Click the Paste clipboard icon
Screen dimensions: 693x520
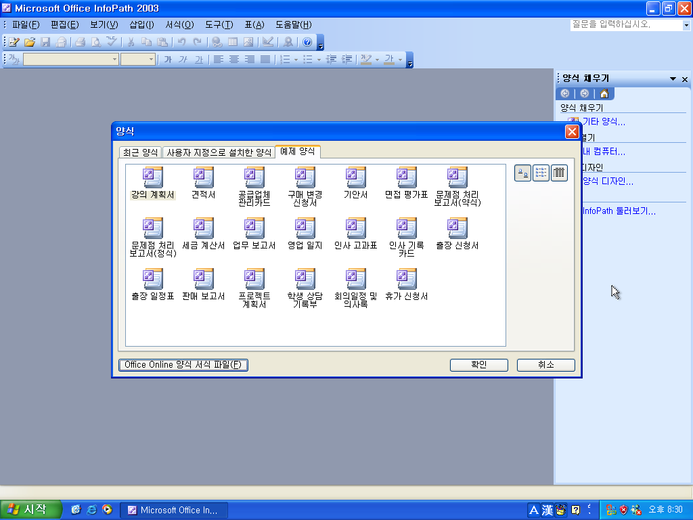(x=162, y=42)
